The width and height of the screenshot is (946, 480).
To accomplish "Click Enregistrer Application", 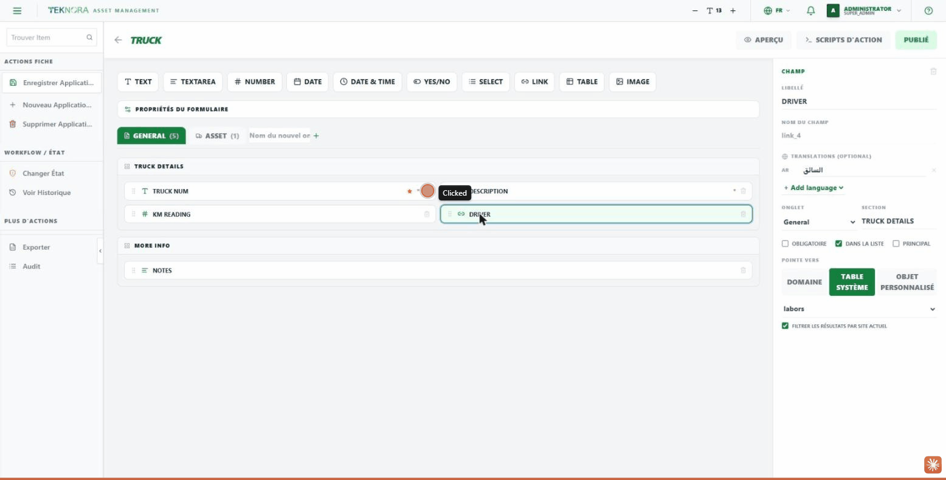I will pyautogui.click(x=52, y=83).
